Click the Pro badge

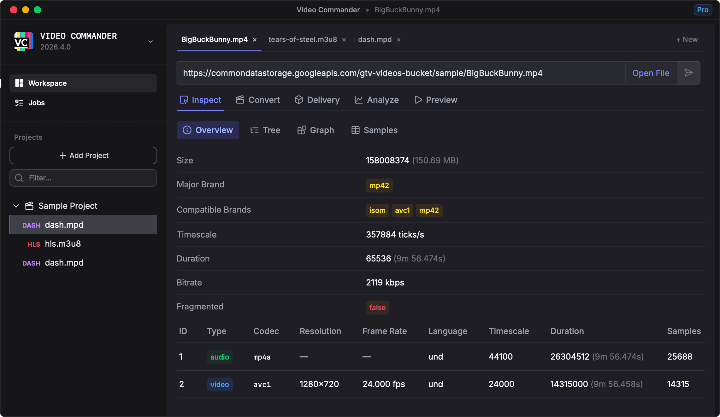click(x=703, y=9)
